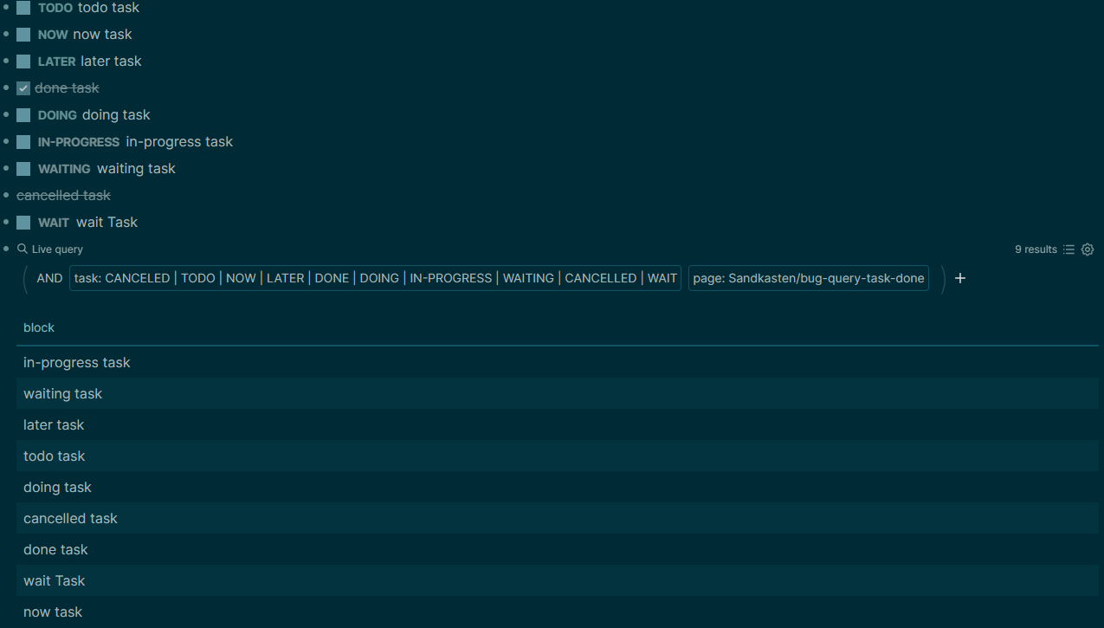This screenshot has height=628, width=1104.
Task: Click the bullet beside the Live query block
Action: pos(8,249)
